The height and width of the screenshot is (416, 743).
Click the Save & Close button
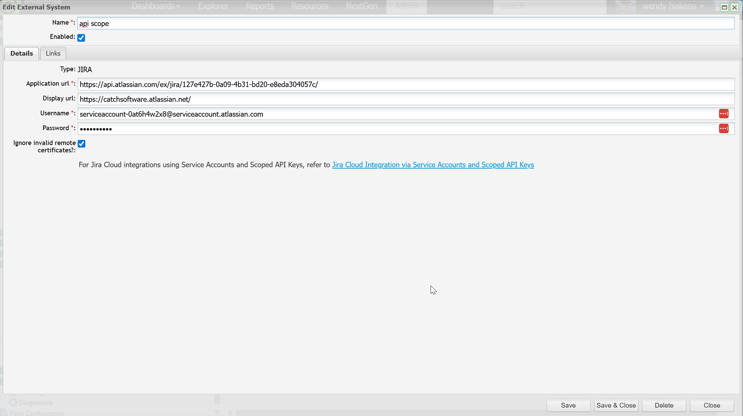coord(616,405)
